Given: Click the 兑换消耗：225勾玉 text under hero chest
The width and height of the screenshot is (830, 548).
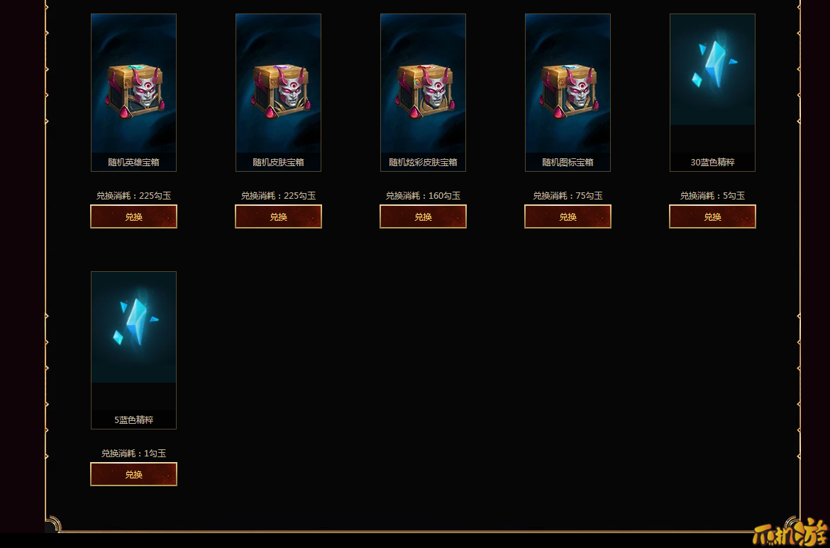Looking at the screenshot, I should 133,196.
